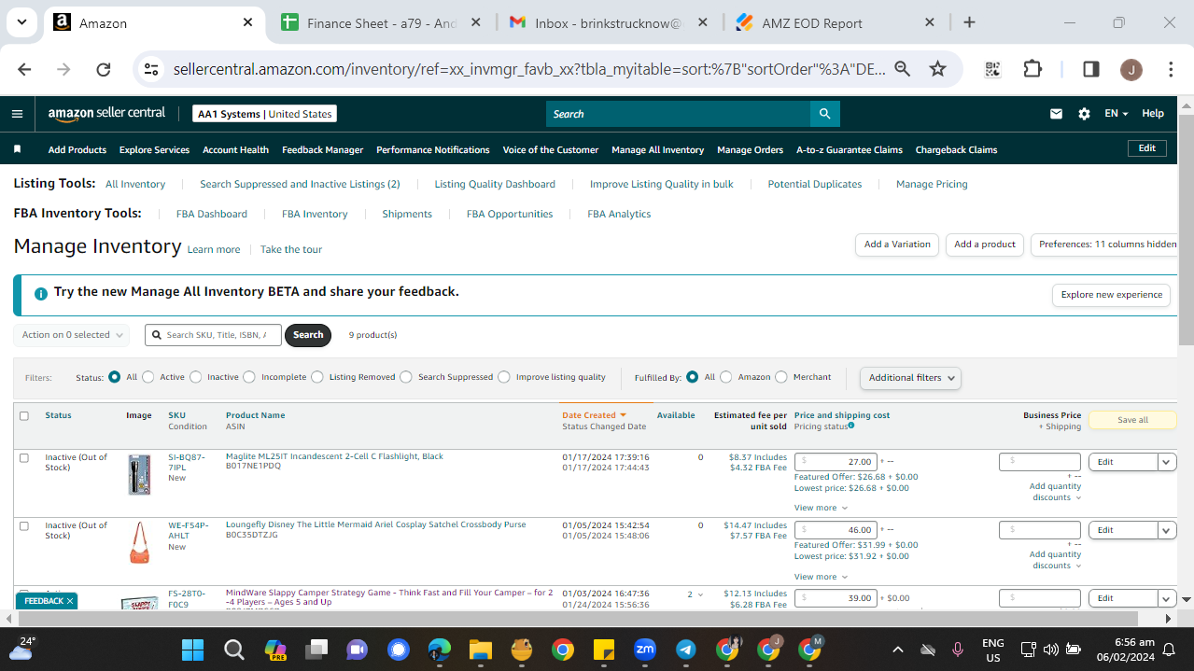The width and height of the screenshot is (1194, 671).
Task: Expand View more under Loungefly price
Action: pos(821,577)
